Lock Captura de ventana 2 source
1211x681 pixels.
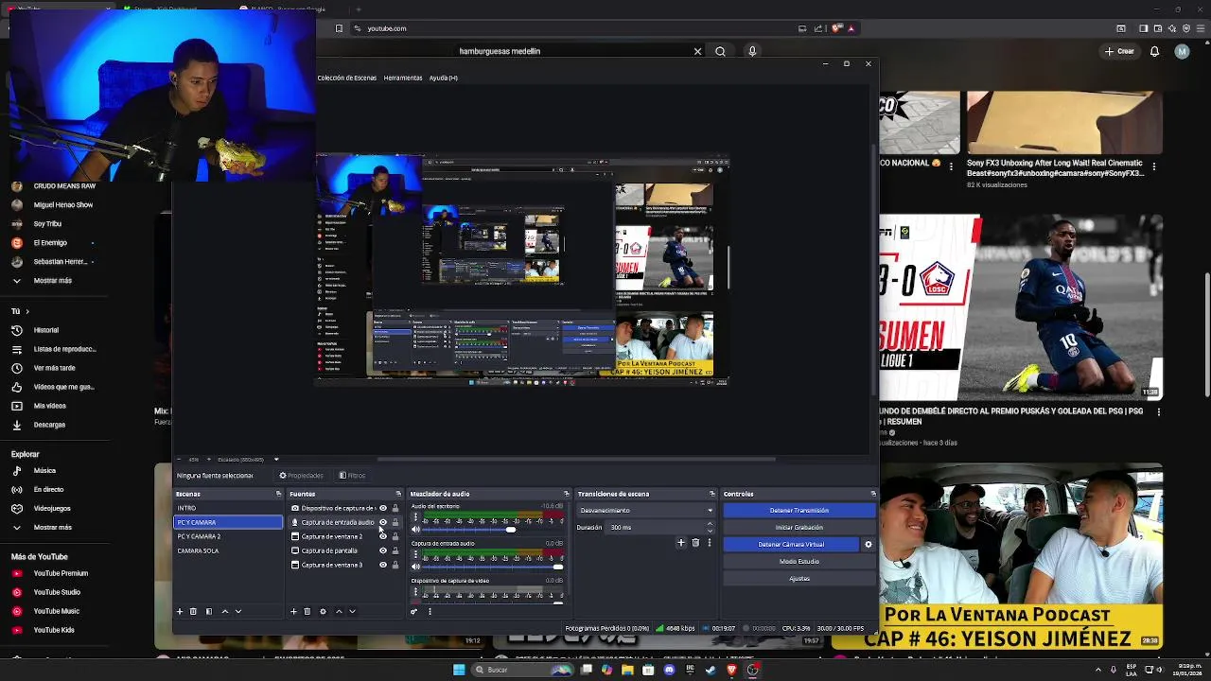coord(395,536)
